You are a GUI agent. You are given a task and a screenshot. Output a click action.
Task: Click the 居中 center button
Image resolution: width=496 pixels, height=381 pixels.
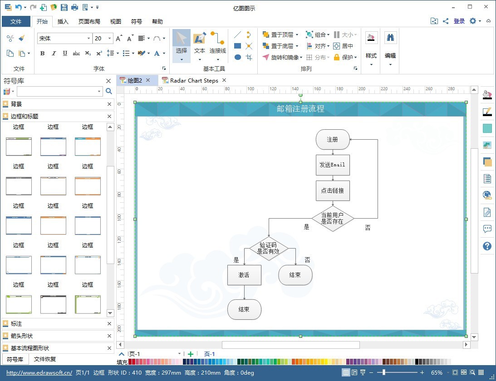[x=343, y=46]
